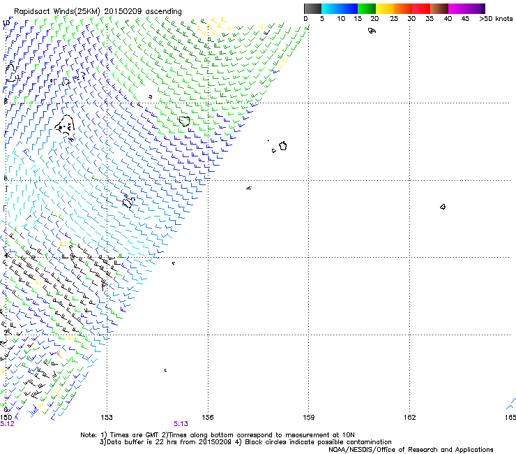Click the latitude label '10' at top left
Viewport: 516px width, 454px height.
point(6,23)
